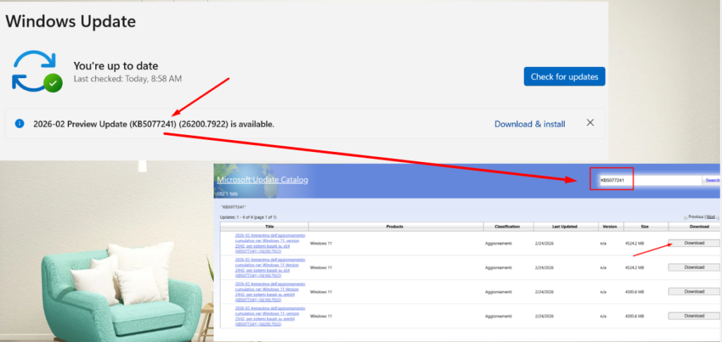The height and width of the screenshot is (342, 722).
Task: Click 'n/a' version in 24H2 x64 row
Action: pyautogui.click(x=604, y=267)
